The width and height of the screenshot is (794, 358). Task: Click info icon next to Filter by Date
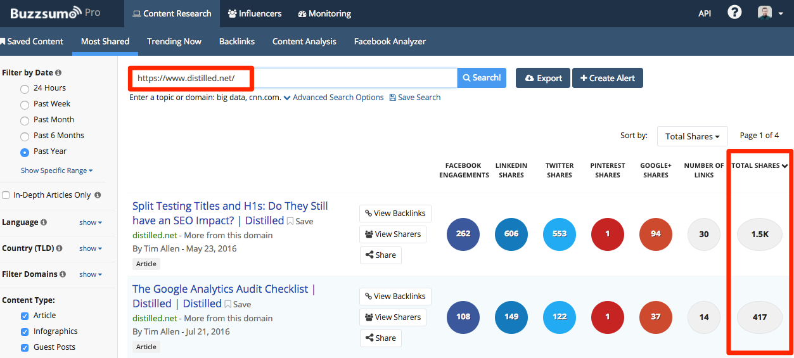pos(58,73)
